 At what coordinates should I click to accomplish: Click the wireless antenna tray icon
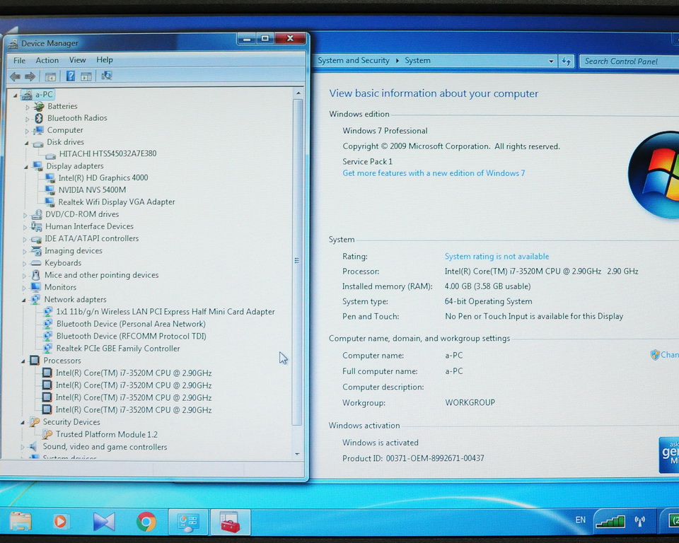639,521
